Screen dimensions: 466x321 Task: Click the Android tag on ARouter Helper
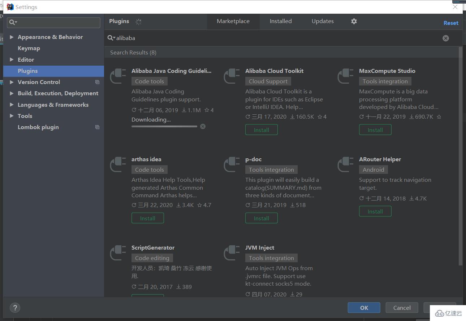click(x=374, y=170)
